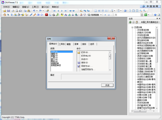Click the Paste clipboard icon
Screen dimensions: 162x120
click(x=29, y=11)
